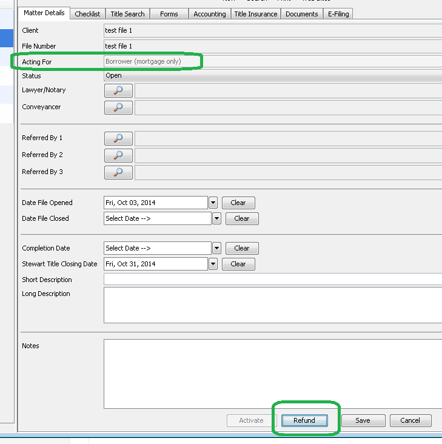Click Date File Closed Select Date field
442x444 pixels.
pos(157,218)
